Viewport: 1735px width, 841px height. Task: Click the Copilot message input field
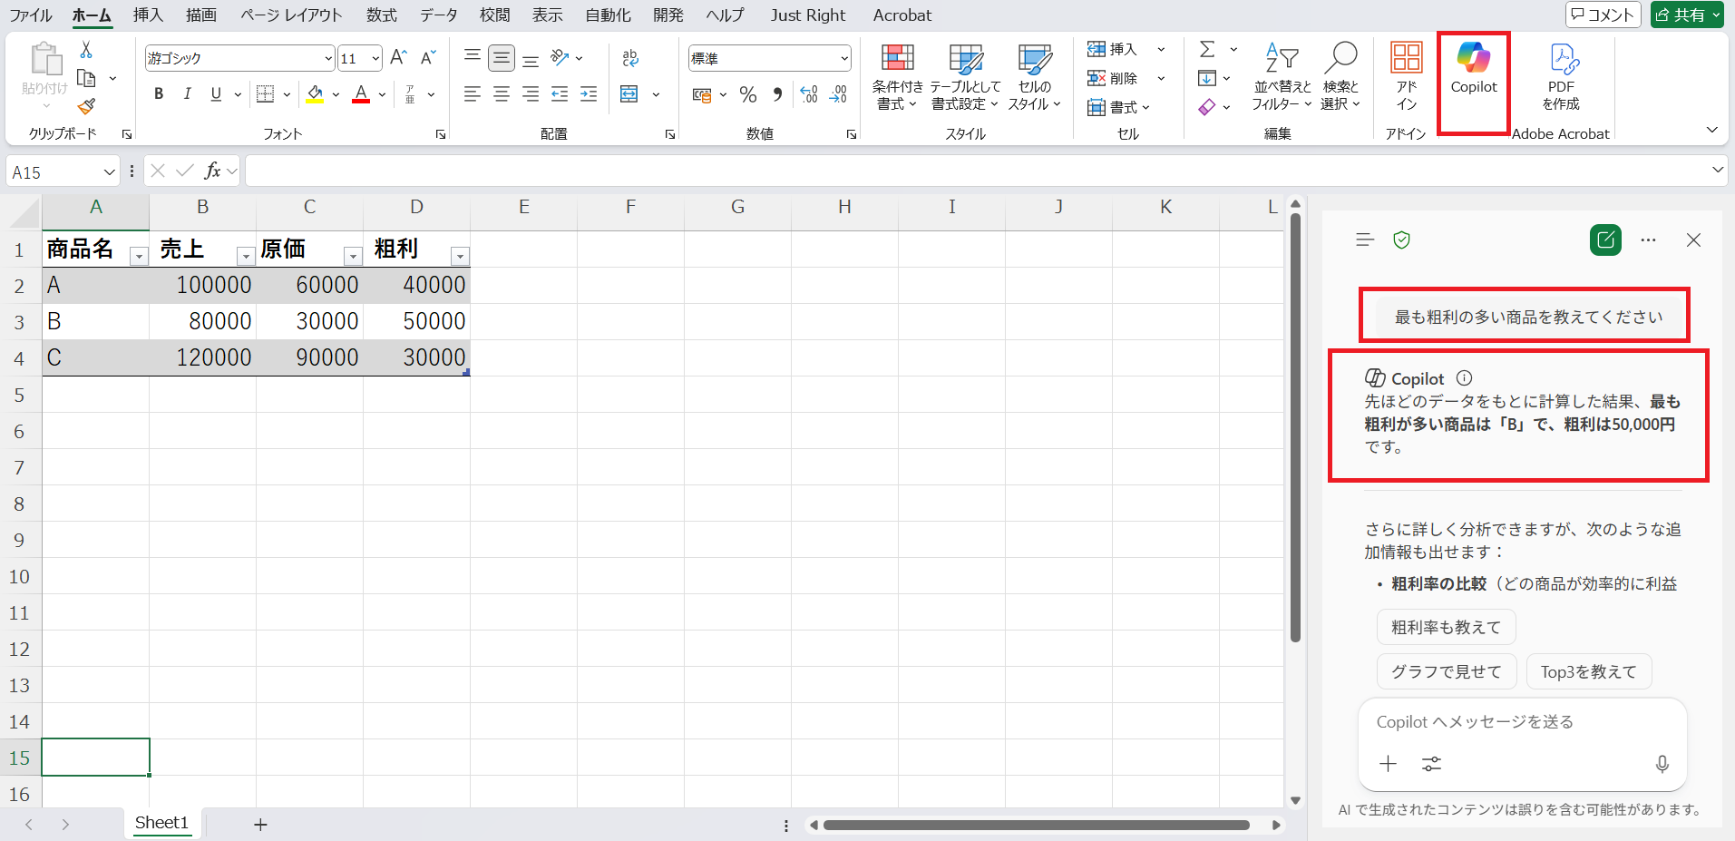coord(1520,722)
